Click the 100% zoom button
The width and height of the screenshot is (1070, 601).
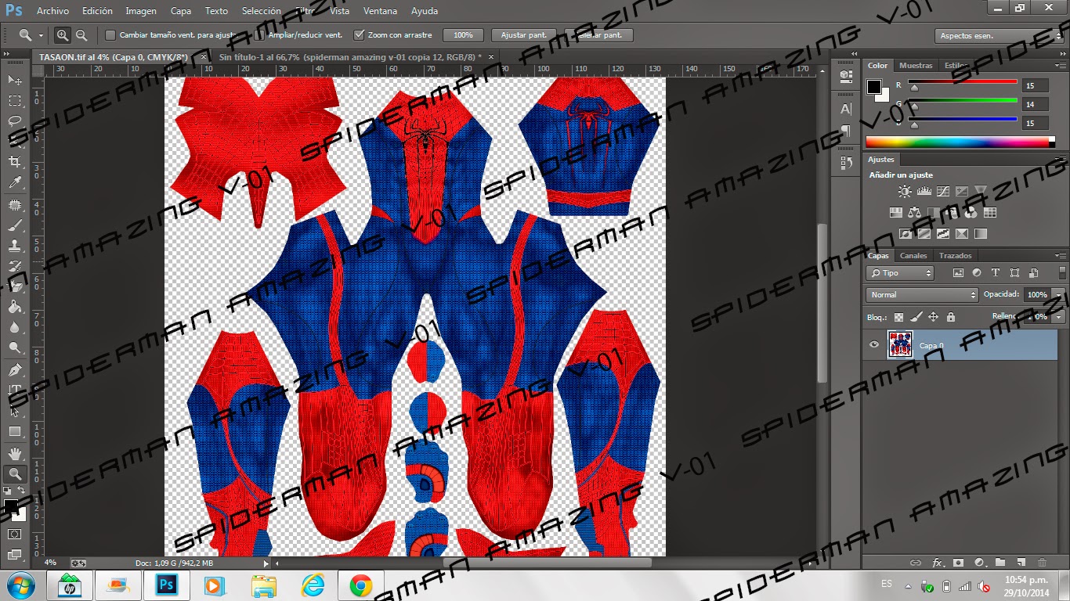point(463,34)
